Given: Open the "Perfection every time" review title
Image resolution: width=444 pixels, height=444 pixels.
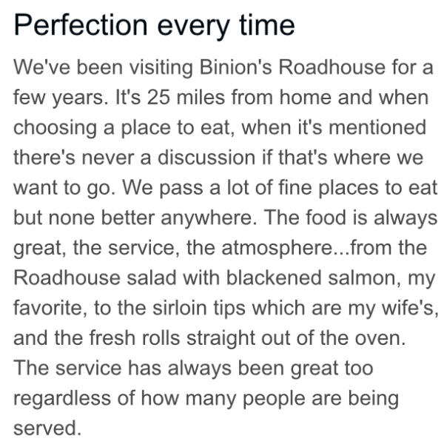Looking at the screenshot, I should click(155, 26).
